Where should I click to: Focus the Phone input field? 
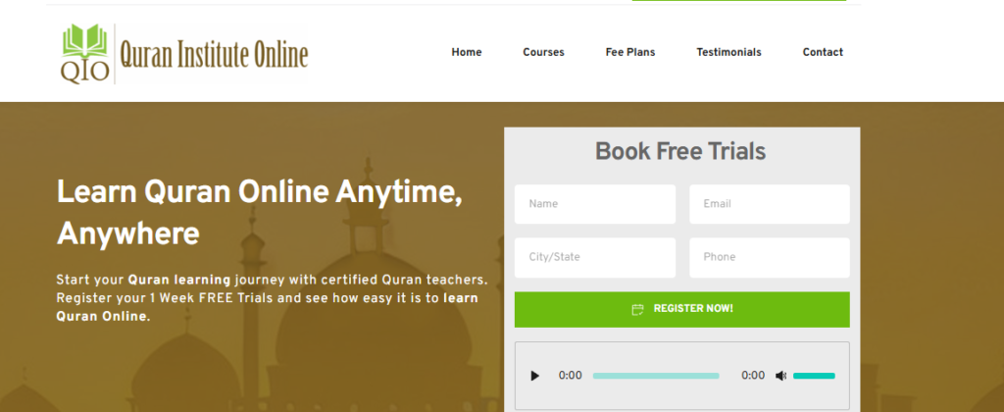coord(770,258)
